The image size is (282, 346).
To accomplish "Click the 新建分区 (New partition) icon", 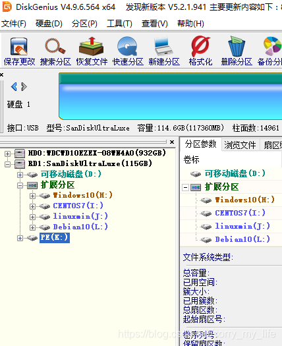I will (x=164, y=51).
